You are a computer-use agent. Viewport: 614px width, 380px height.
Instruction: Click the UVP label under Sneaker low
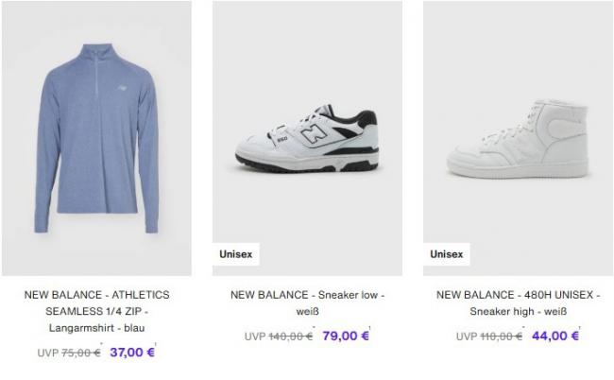[x=255, y=336]
